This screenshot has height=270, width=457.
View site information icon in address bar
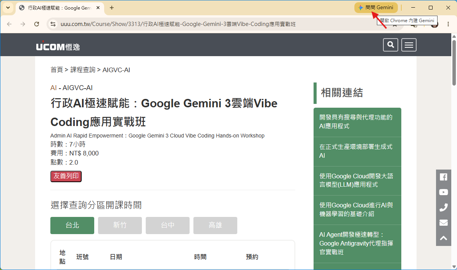tap(53, 24)
